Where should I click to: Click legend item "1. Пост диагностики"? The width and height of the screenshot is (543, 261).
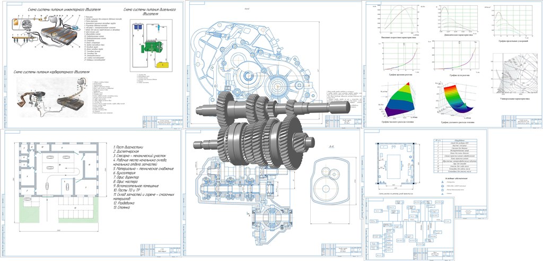[128, 147]
